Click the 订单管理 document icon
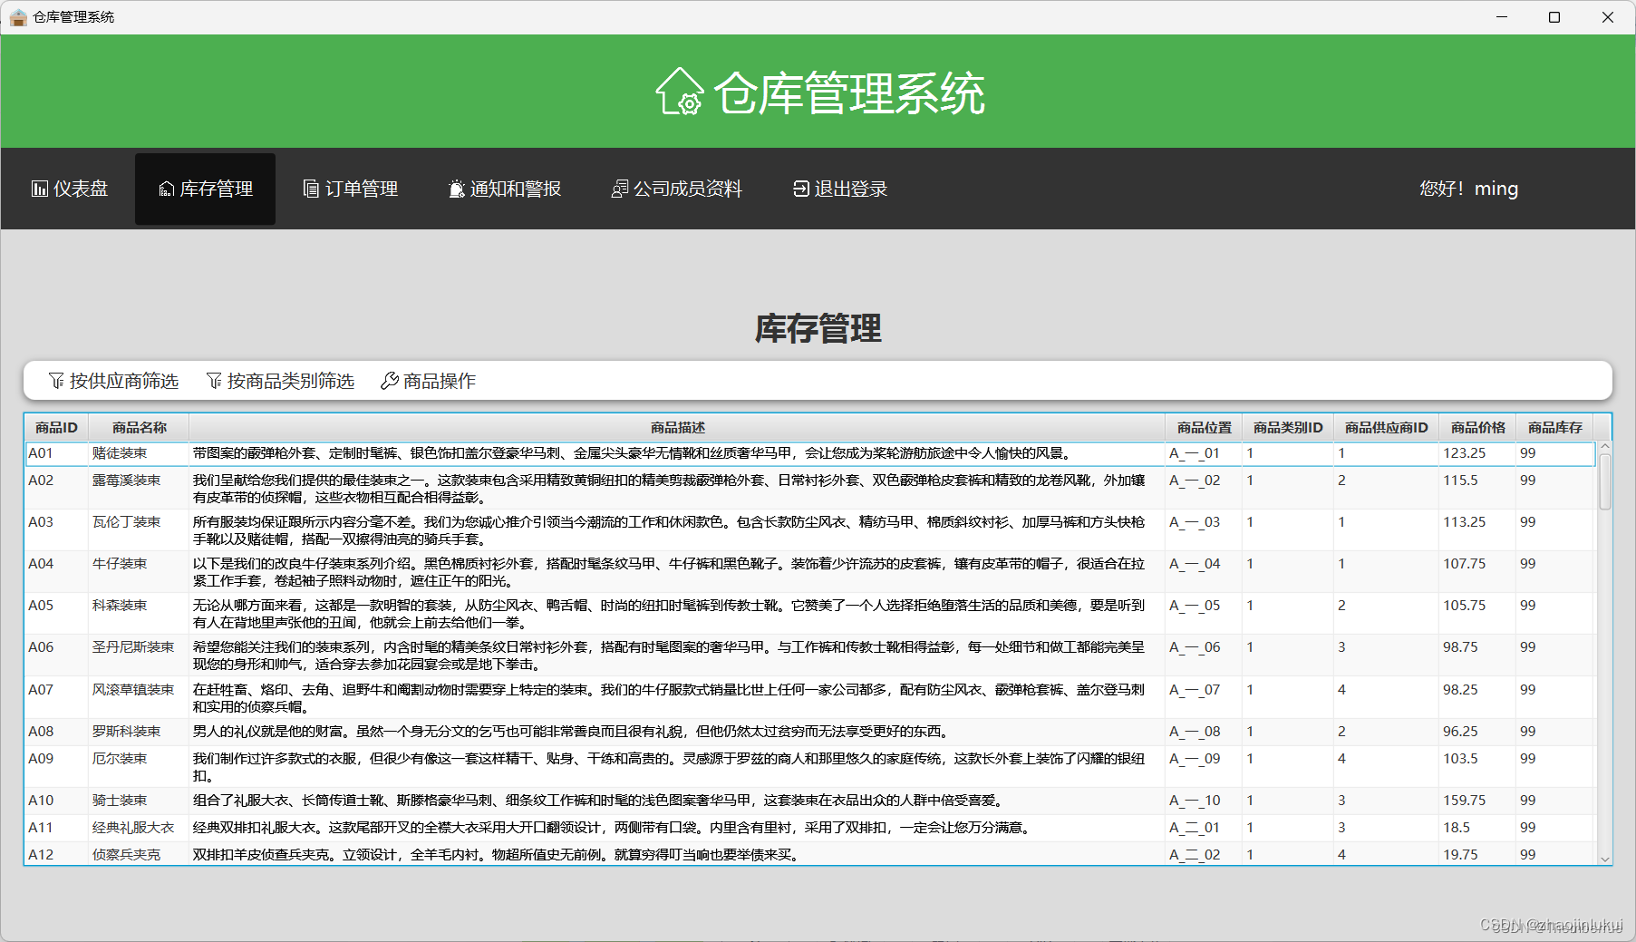 point(309,189)
